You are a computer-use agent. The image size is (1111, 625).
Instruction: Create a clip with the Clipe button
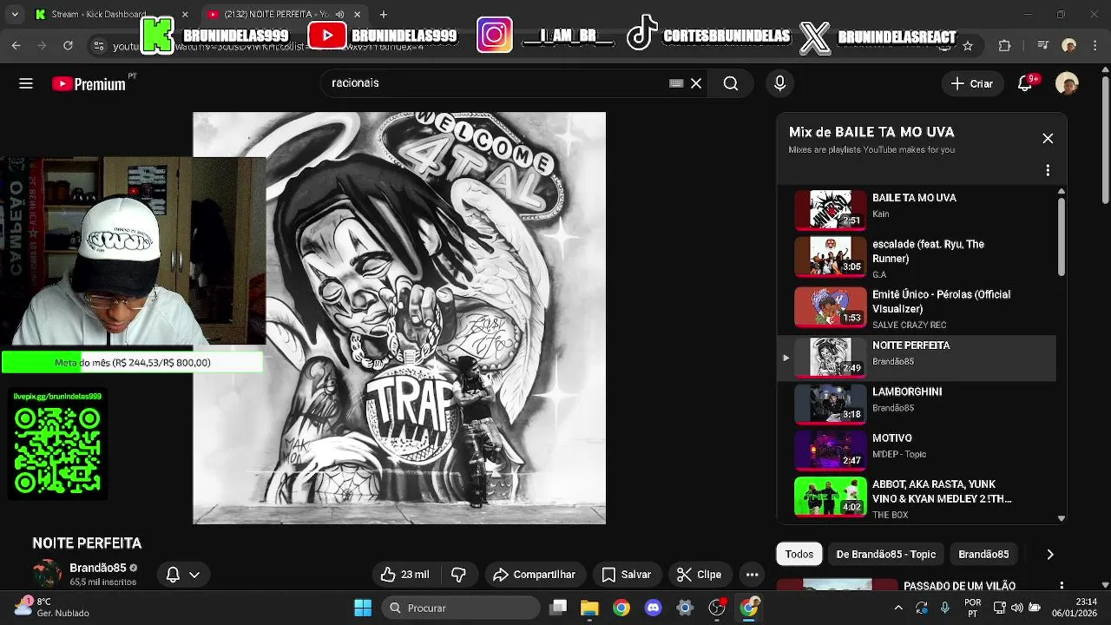point(699,575)
